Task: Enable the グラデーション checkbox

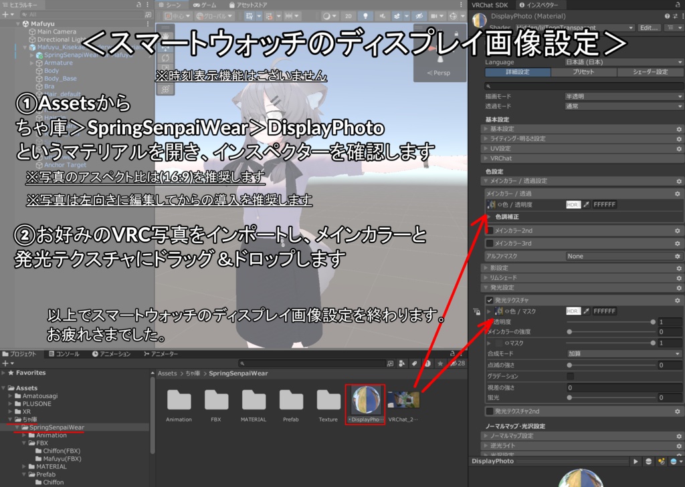Action: (570, 376)
